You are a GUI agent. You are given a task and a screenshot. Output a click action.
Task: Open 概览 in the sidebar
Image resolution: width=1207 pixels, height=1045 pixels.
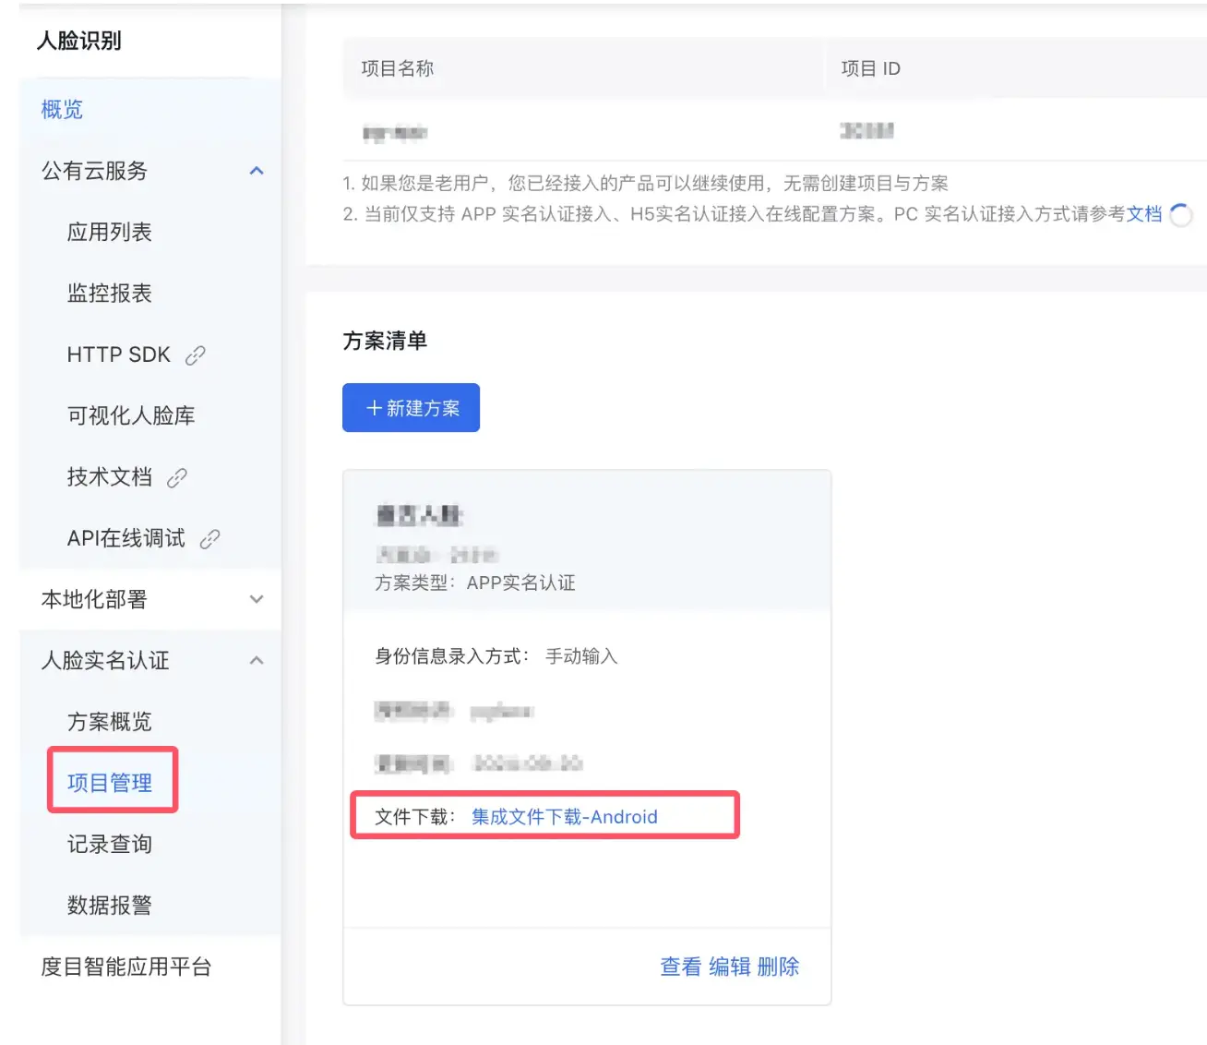62,110
